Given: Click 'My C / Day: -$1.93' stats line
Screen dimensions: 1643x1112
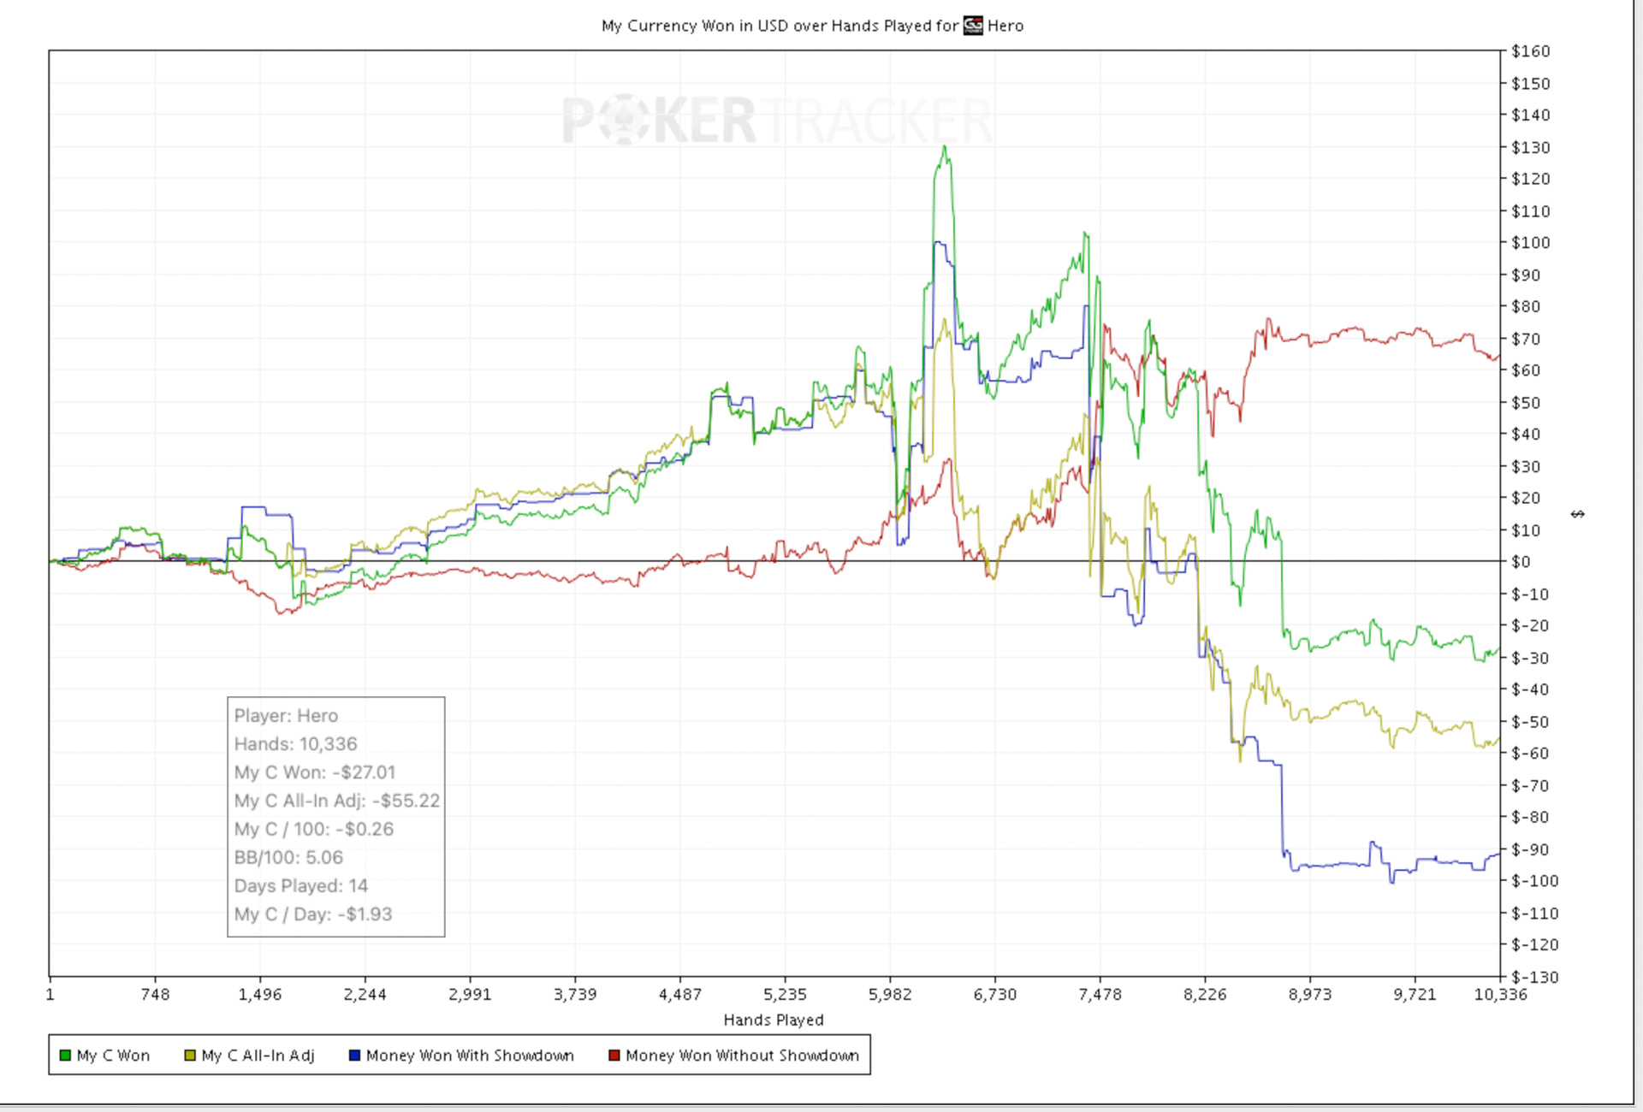Looking at the screenshot, I should (x=313, y=914).
